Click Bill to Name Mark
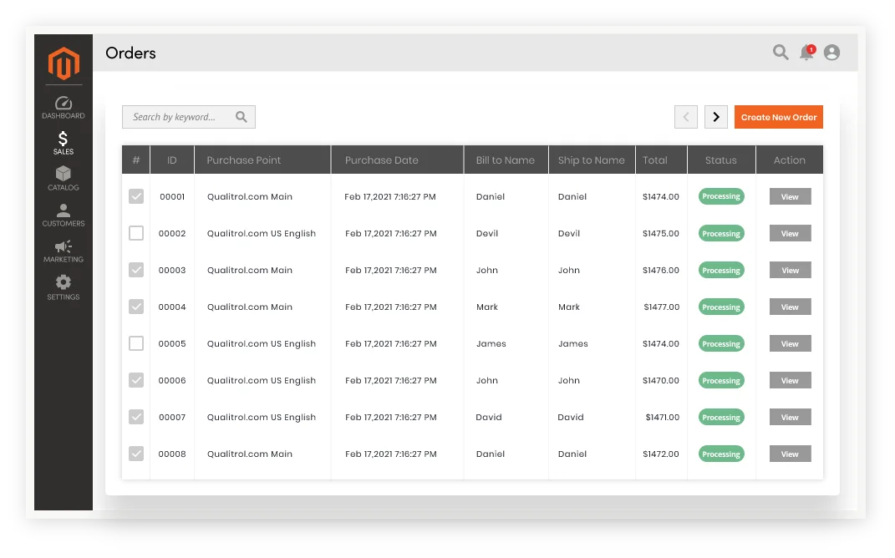Viewport: 895px width, 558px height. point(487,307)
